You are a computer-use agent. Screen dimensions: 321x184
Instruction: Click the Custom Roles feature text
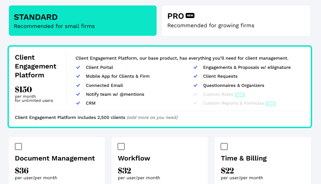218,94
